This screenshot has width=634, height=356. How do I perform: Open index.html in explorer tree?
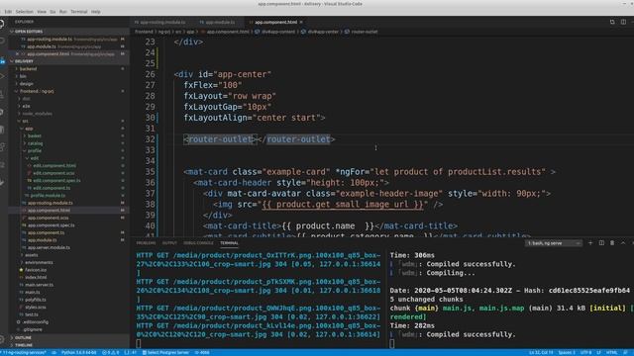pos(36,277)
